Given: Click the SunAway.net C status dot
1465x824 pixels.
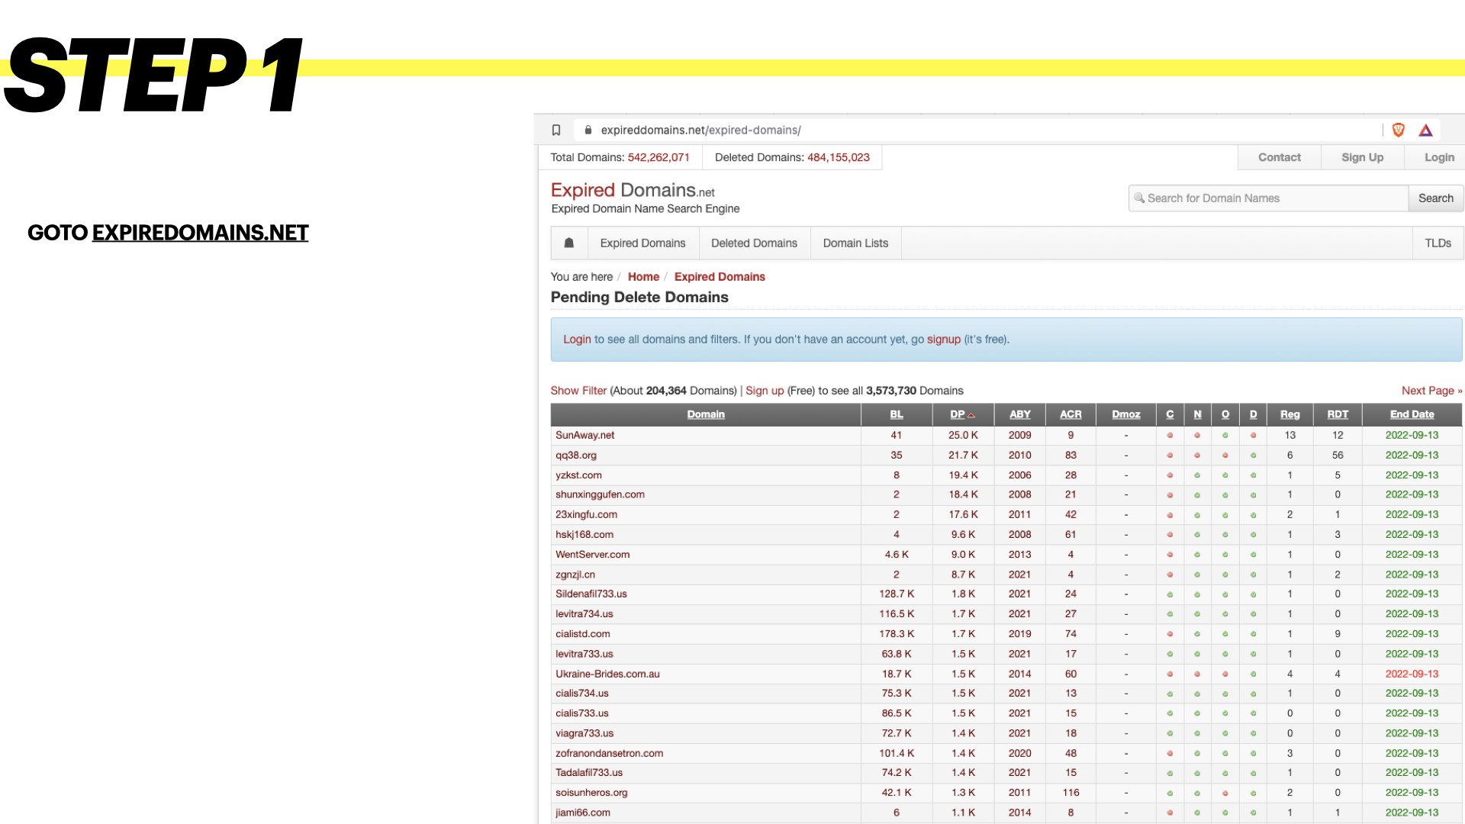Looking at the screenshot, I should tap(1170, 436).
